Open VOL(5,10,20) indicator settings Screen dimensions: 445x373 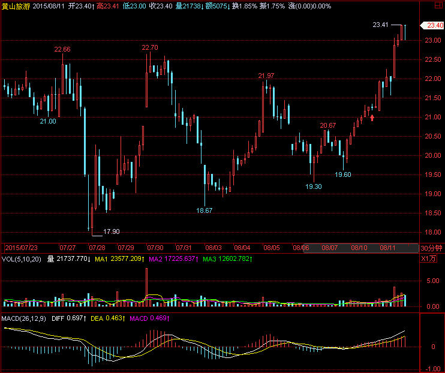[22, 259]
